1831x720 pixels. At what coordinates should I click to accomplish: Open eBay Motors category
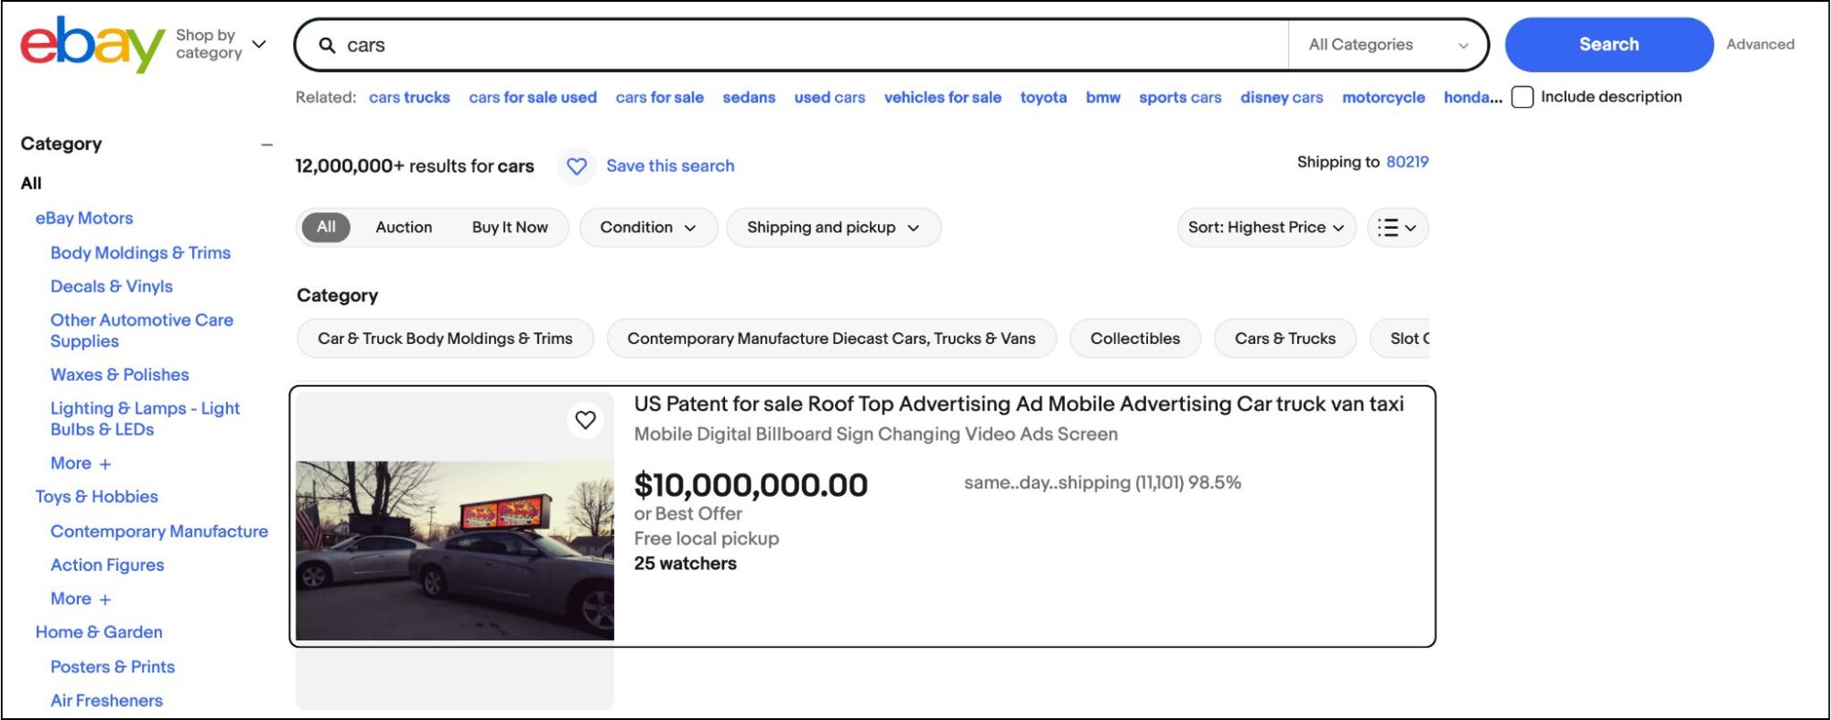point(84,218)
